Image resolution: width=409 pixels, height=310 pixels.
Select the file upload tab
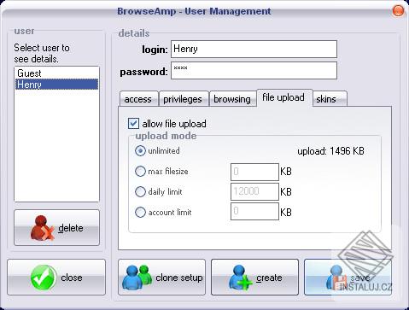tap(284, 97)
